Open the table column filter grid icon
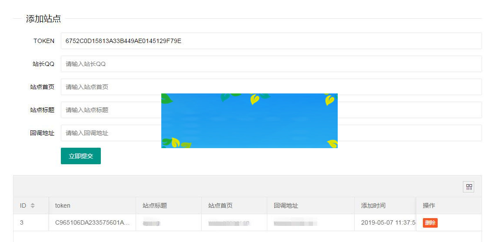This screenshot has height=242, width=492. click(469, 187)
